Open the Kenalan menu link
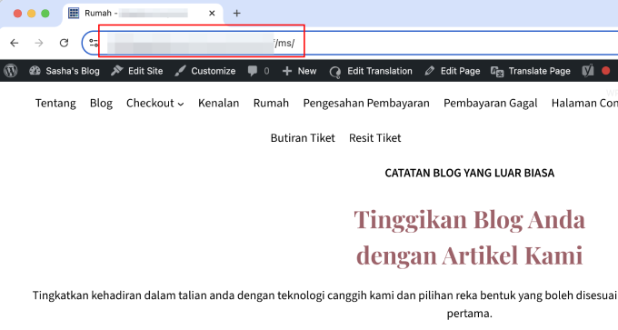Viewport: 618px width, 330px height. point(219,104)
